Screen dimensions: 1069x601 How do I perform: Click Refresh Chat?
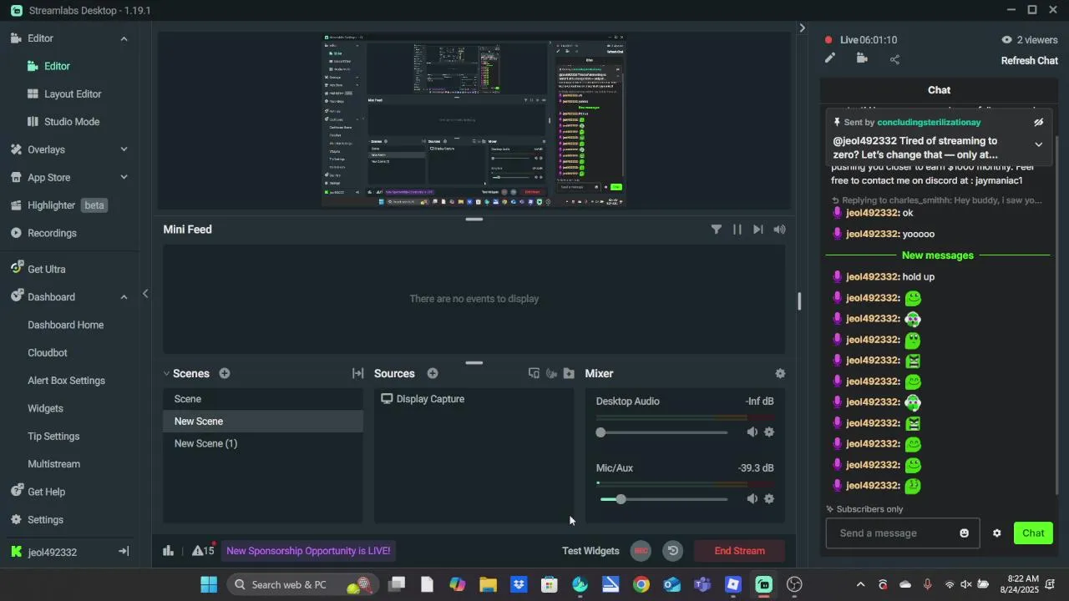pyautogui.click(x=1030, y=61)
